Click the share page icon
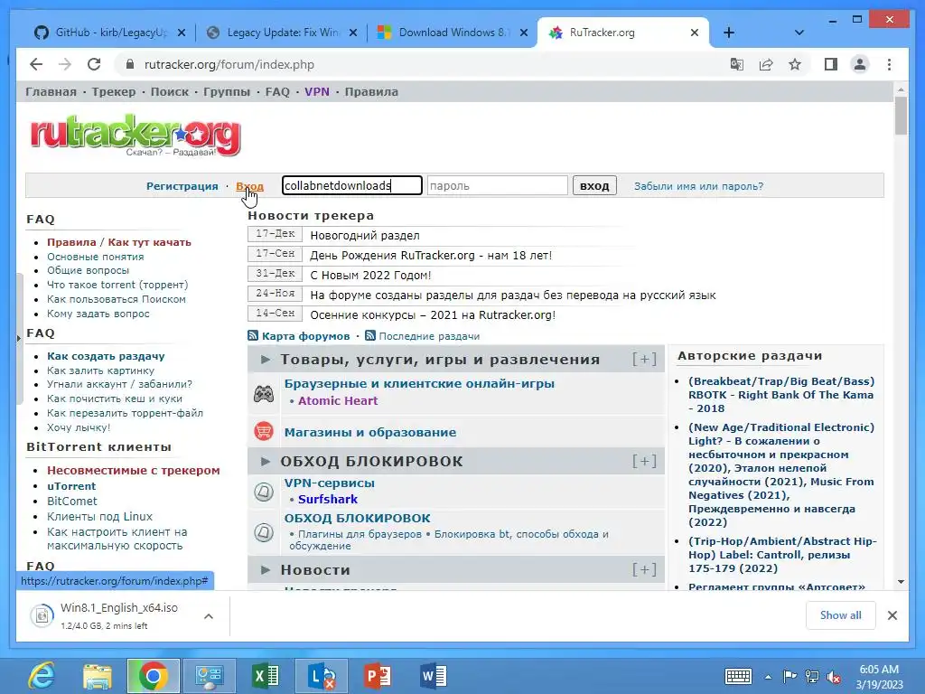 click(766, 64)
